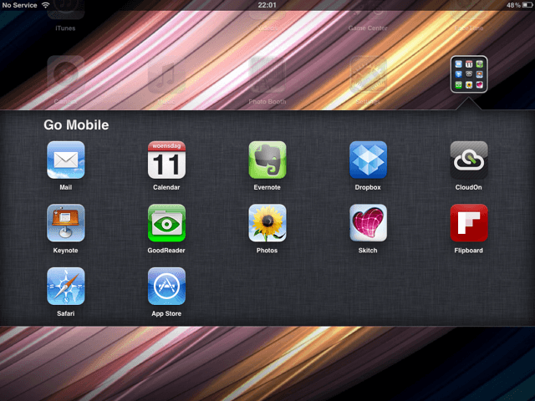Tap the Go Mobile folder title
Screen dimensions: 535x401
tap(76, 124)
